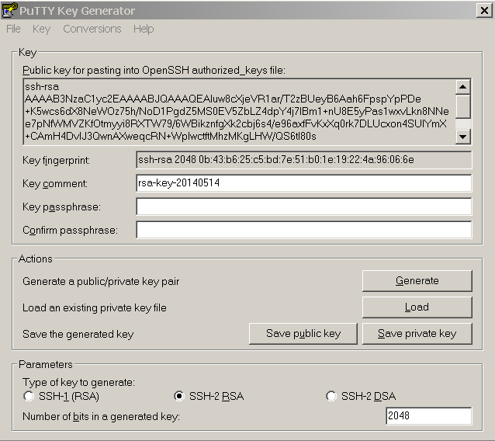Open the Help menu
Viewport: 495px width, 441px height.
(x=144, y=29)
